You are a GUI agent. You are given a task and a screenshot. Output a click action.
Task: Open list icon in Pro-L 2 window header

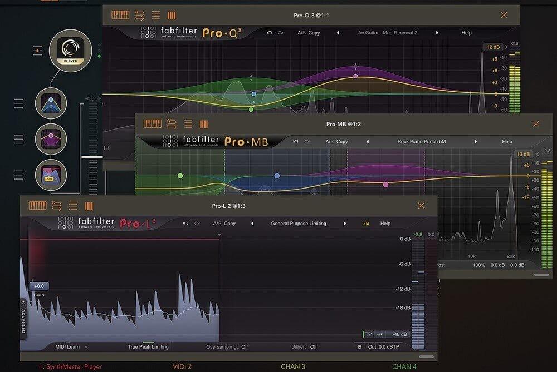click(x=73, y=206)
